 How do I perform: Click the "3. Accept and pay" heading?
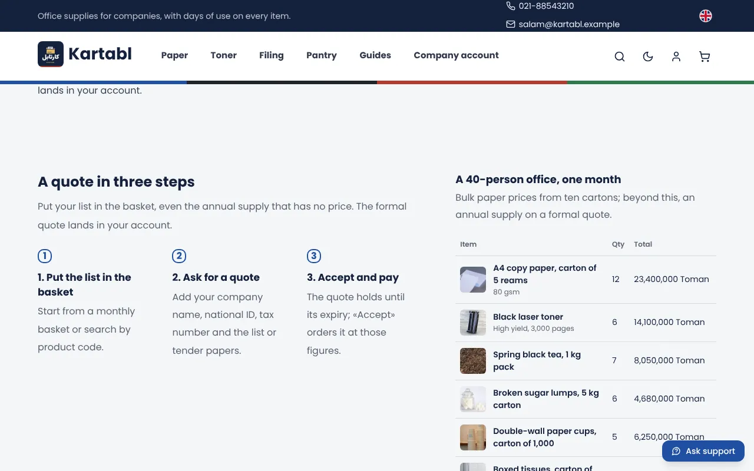[x=353, y=277]
